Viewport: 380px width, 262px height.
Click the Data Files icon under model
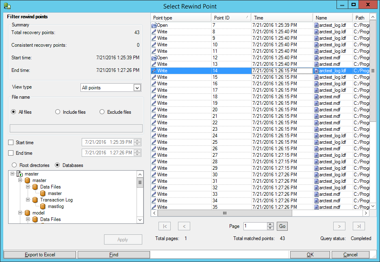click(x=35, y=219)
